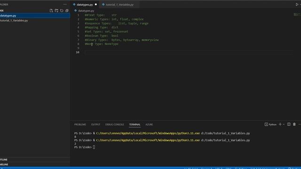This screenshot has height=169, width=301.
Task: Click the '#None Type: NoneType' comment line
Action: pyautogui.click(x=102, y=44)
